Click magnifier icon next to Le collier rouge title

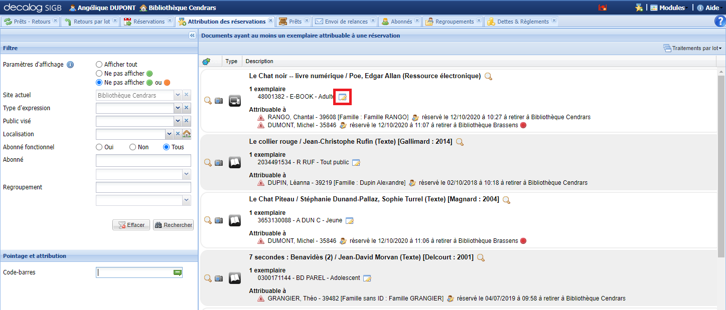click(460, 142)
